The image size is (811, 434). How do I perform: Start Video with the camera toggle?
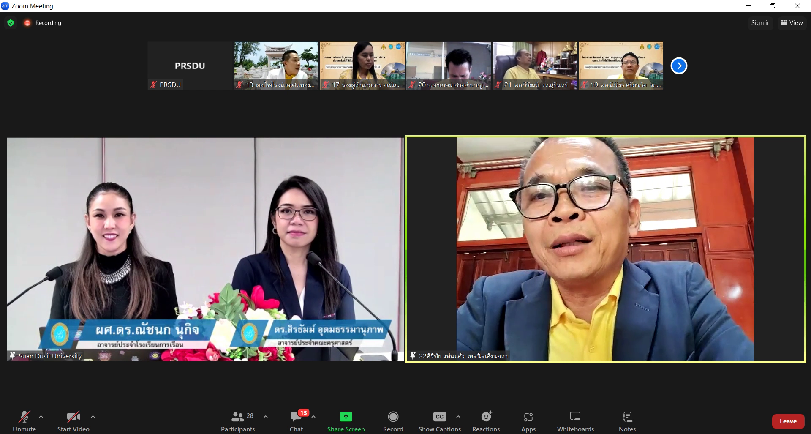point(73,421)
